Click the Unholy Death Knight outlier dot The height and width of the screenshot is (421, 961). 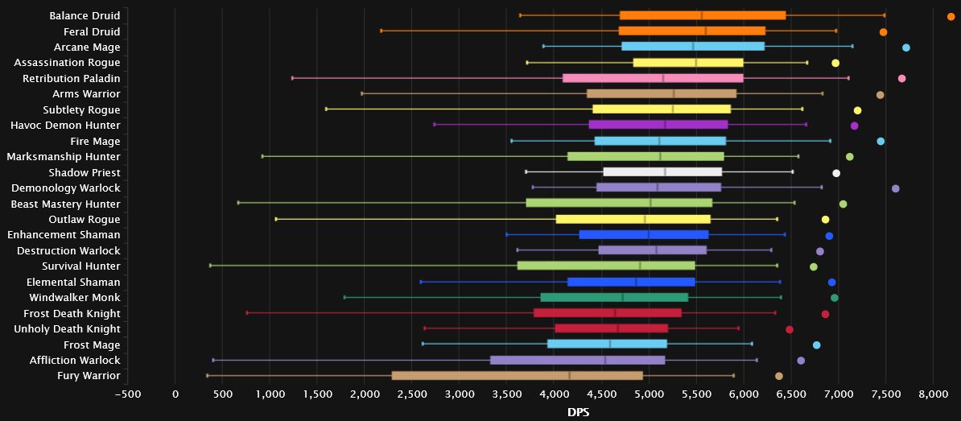click(x=789, y=329)
